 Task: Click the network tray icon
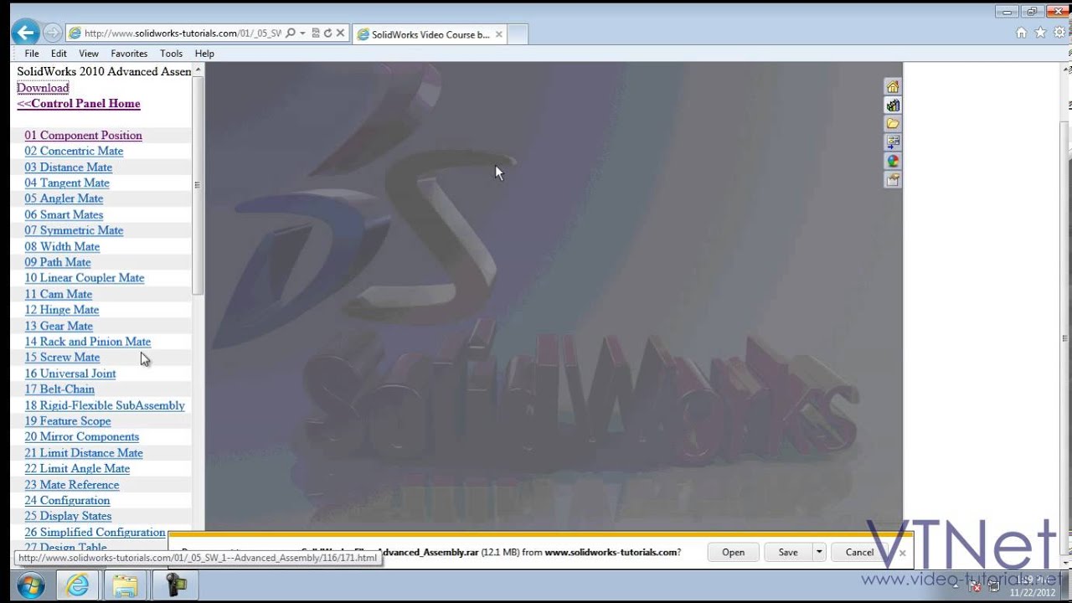tap(993, 585)
